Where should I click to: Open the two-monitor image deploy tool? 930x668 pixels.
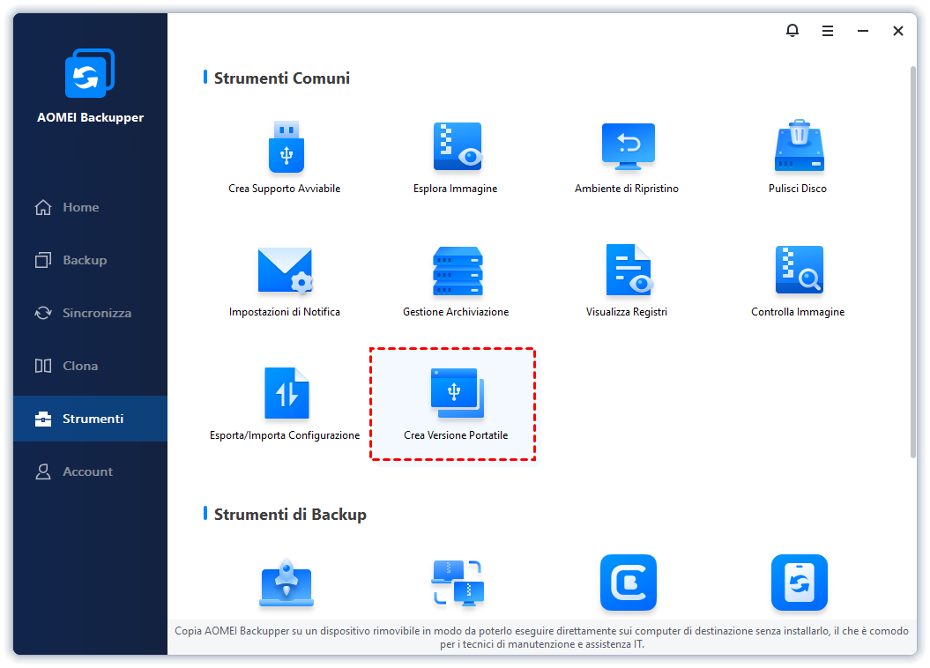click(x=457, y=583)
